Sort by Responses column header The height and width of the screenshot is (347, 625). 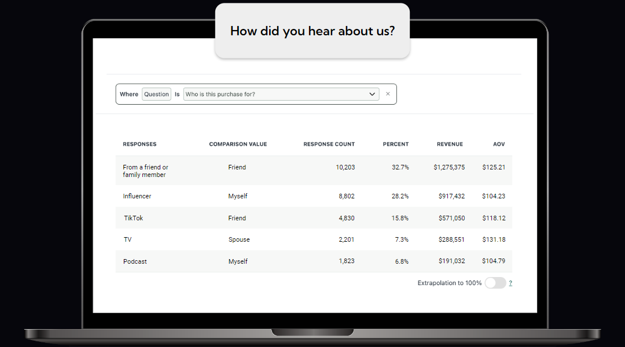[139, 144]
